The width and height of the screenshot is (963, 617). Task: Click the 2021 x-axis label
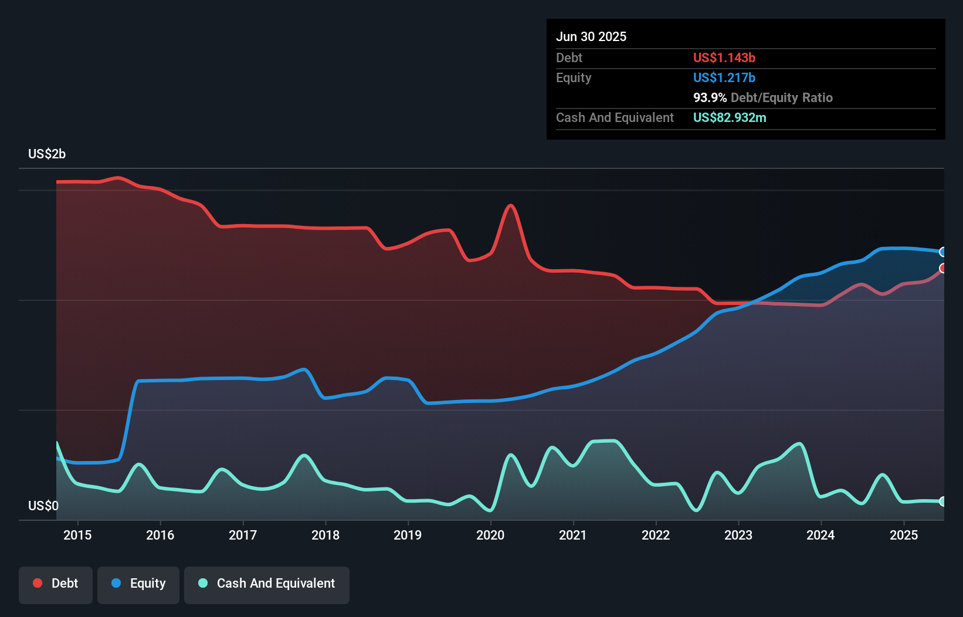[573, 535]
